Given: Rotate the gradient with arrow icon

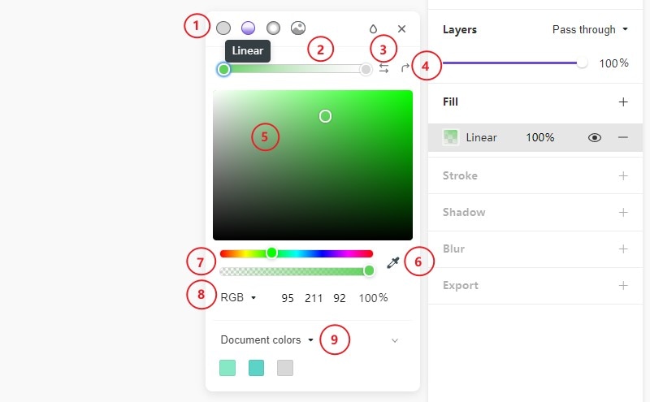Looking at the screenshot, I should [x=405, y=69].
